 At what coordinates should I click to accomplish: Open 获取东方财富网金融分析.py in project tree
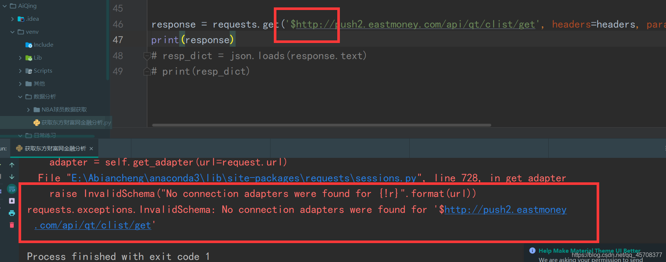point(76,123)
